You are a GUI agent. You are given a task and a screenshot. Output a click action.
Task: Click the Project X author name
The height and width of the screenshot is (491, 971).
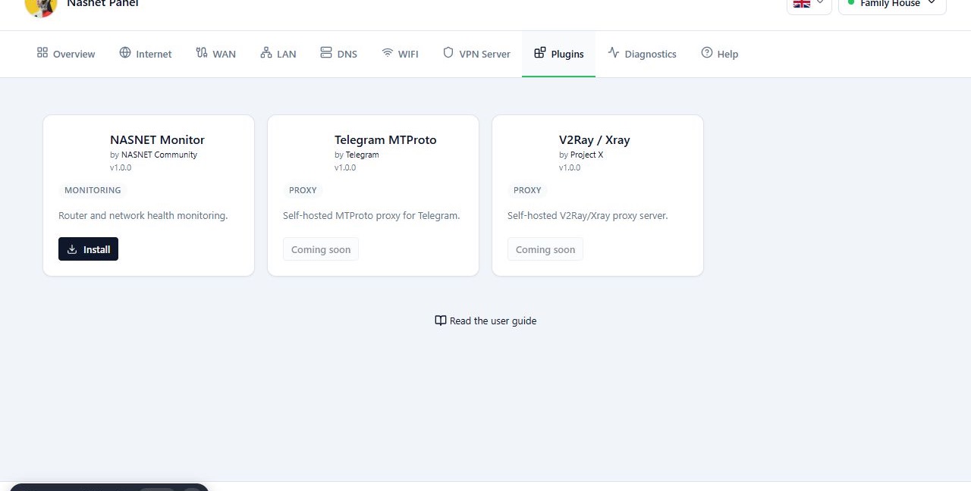(x=587, y=155)
